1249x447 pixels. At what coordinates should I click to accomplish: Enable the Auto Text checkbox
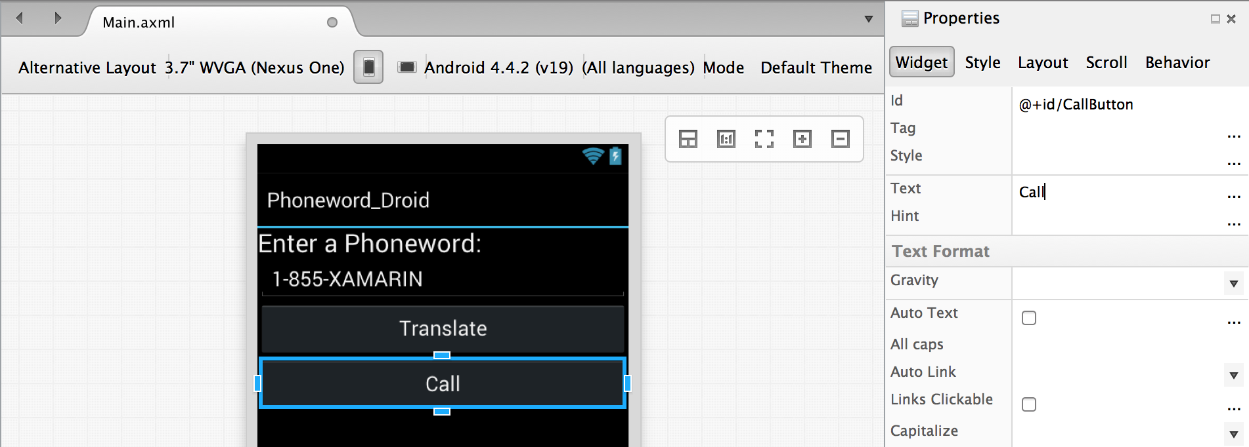click(x=1029, y=318)
